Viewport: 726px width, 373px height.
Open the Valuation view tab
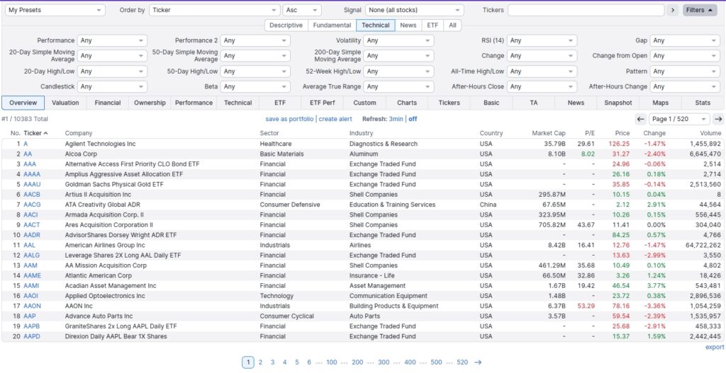click(65, 103)
